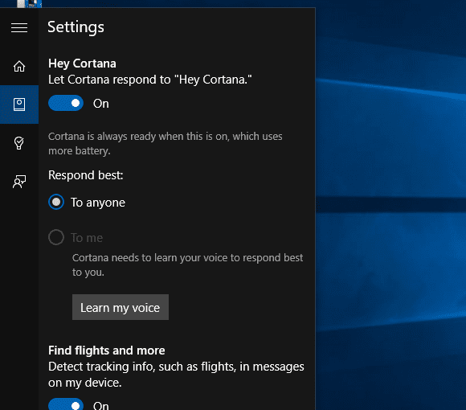Click the greyed-out "To me" label text
466x410 pixels.
87,238
